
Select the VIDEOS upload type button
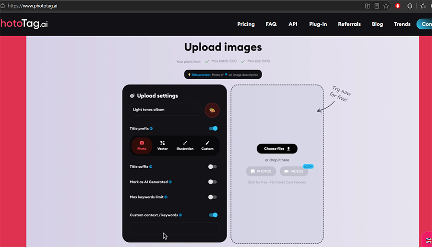[294, 171]
